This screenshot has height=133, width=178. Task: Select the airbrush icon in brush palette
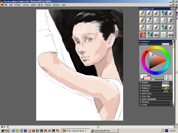[x=171, y=21]
